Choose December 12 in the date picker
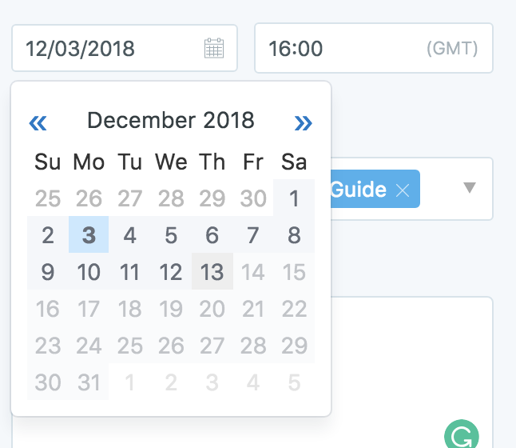The width and height of the screenshot is (516, 448). click(171, 272)
